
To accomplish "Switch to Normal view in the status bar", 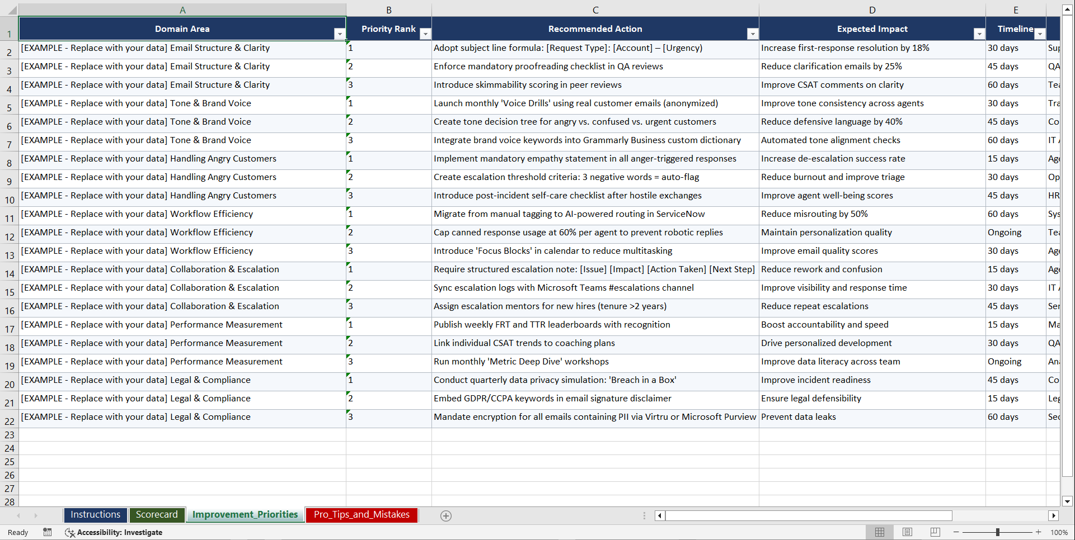I will [x=879, y=532].
